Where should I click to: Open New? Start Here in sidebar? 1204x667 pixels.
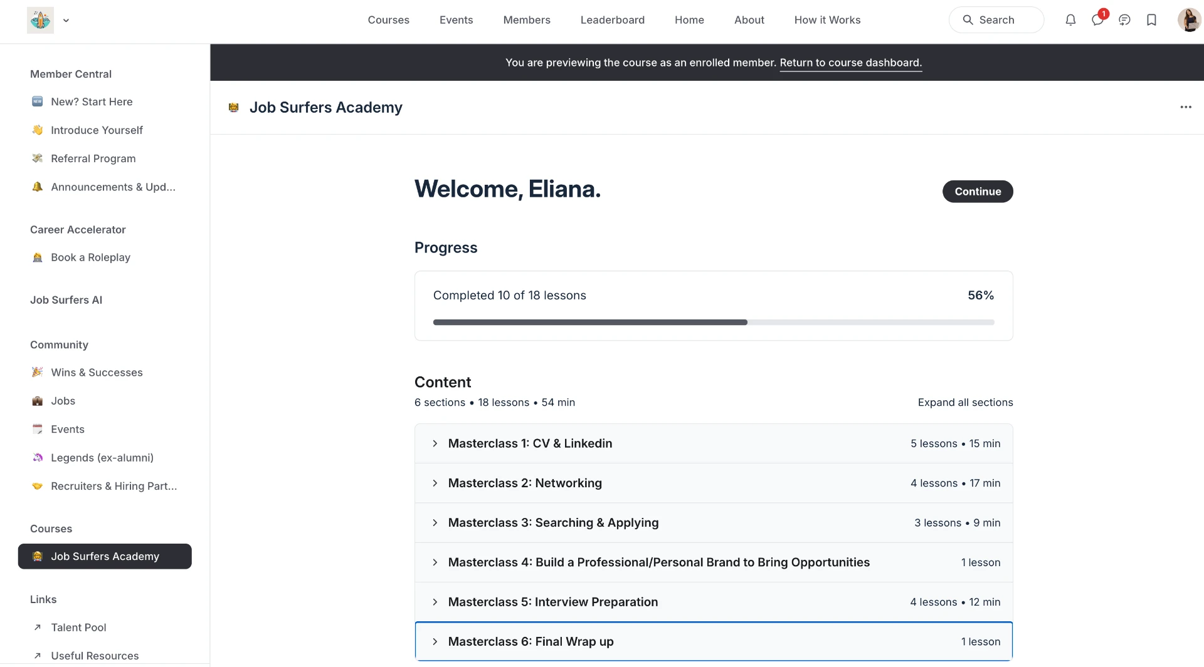click(x=105, y=101)
